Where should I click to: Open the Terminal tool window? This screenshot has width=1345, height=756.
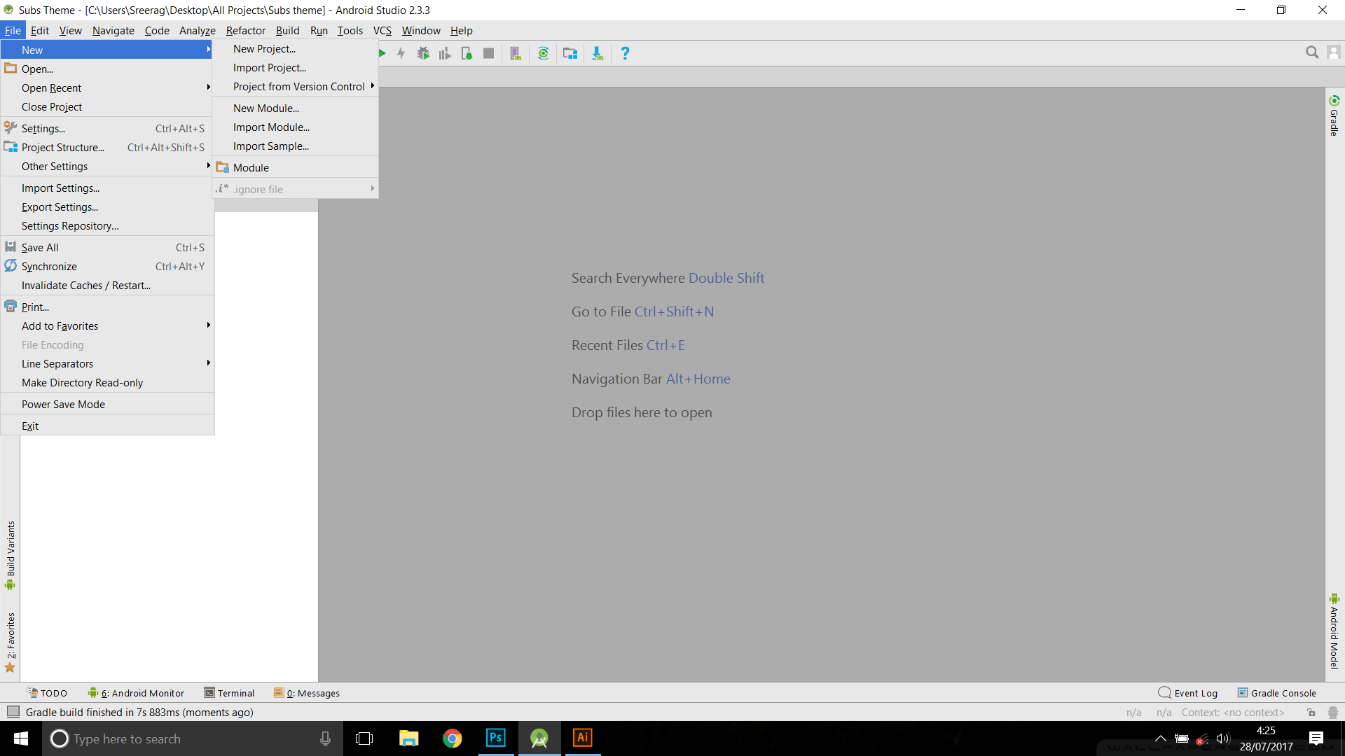click(x=229, y=693)
